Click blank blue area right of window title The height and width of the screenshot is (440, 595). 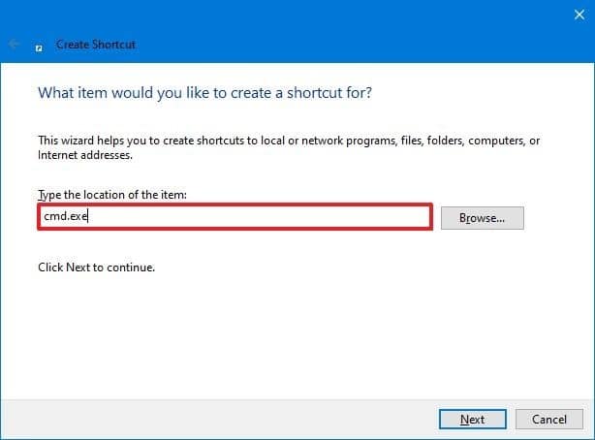[339, 45]
